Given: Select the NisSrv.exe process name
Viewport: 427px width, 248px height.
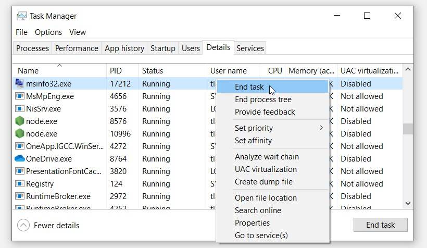Looking at the screenshot, I should 43,109.
